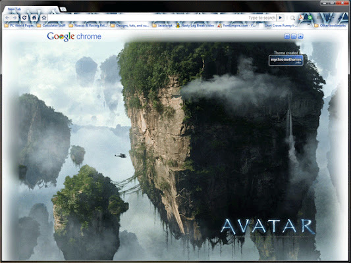Image resolution: width=351 pixels, height=263 pixels.
Task: Show hidden bookmarks with the overflow chevron
Action: [309, 24]
